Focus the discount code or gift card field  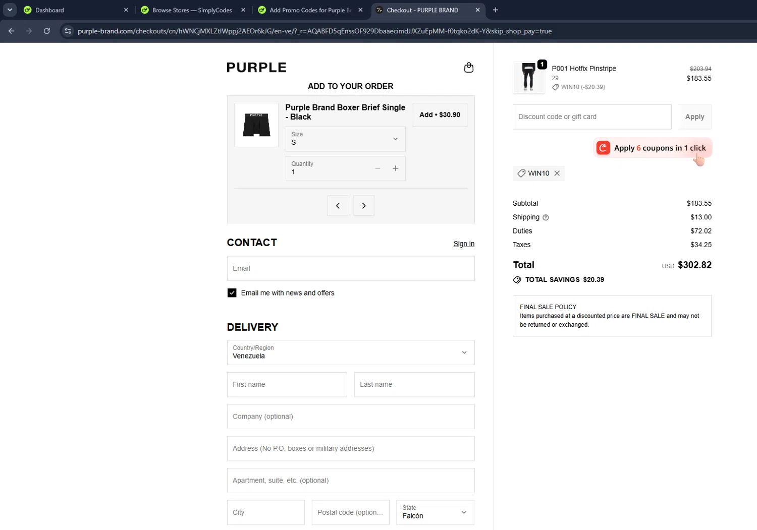pos(592,117)
